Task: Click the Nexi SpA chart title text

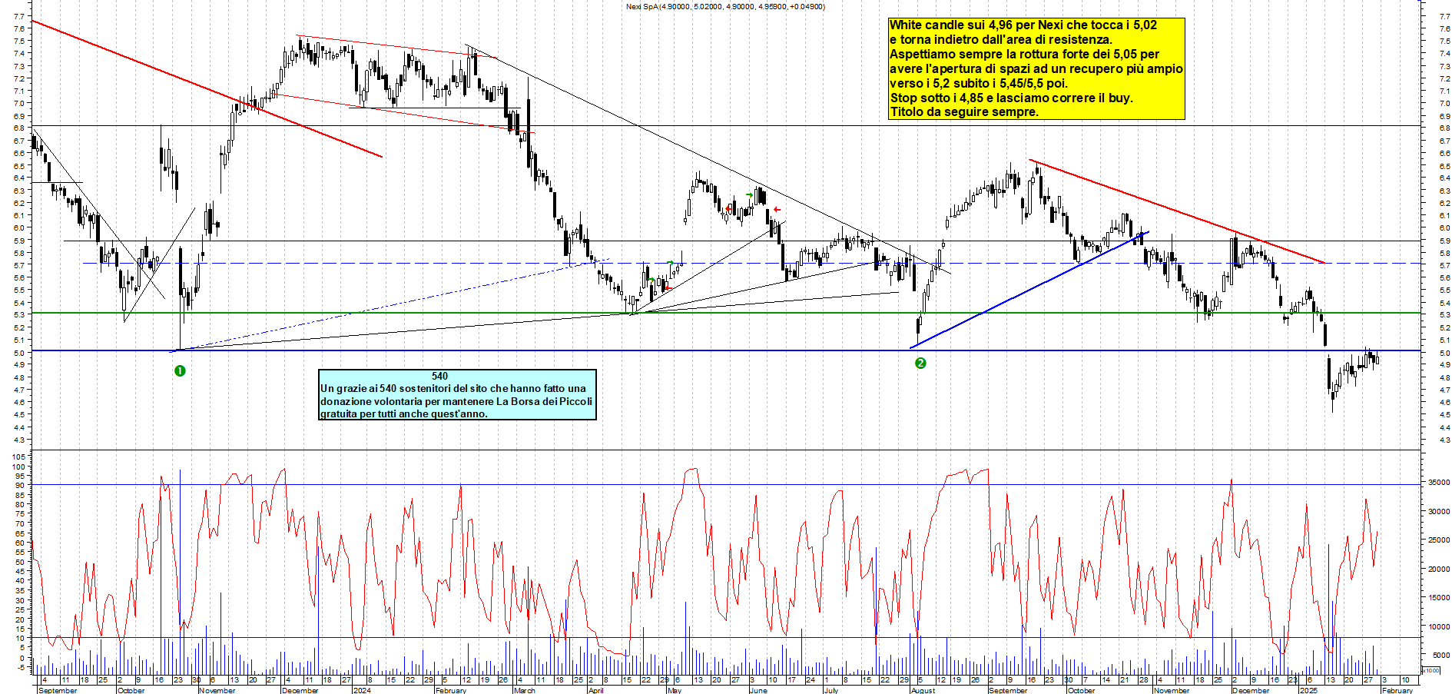Action: click(725, 7)
